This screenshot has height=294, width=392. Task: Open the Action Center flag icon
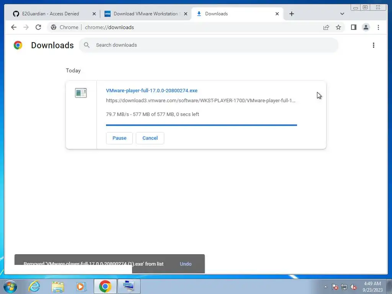[335, 287]
